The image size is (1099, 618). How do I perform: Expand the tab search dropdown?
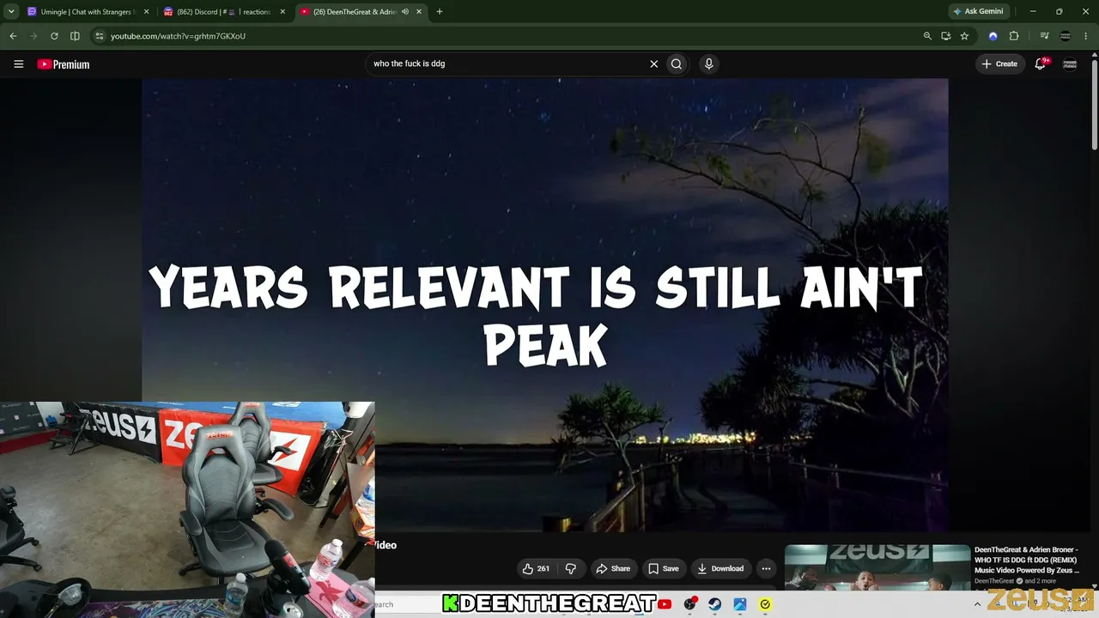click(x=11, y=12)
